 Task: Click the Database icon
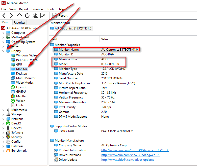pyautogui.click(x=8, y=146)
